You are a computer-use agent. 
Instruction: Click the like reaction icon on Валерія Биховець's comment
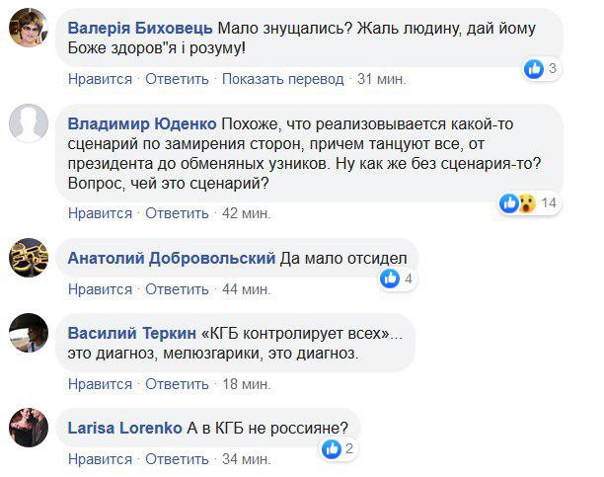tap(534, 69)
